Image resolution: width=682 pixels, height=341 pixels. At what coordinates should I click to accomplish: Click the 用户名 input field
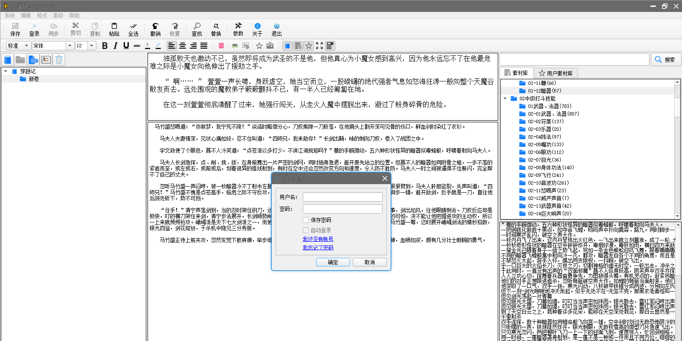(342, 197)
